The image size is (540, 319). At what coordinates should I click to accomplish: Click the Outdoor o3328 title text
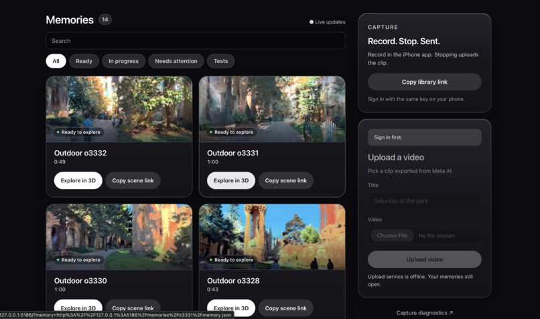pyautogui.click(x=233, y=281)
